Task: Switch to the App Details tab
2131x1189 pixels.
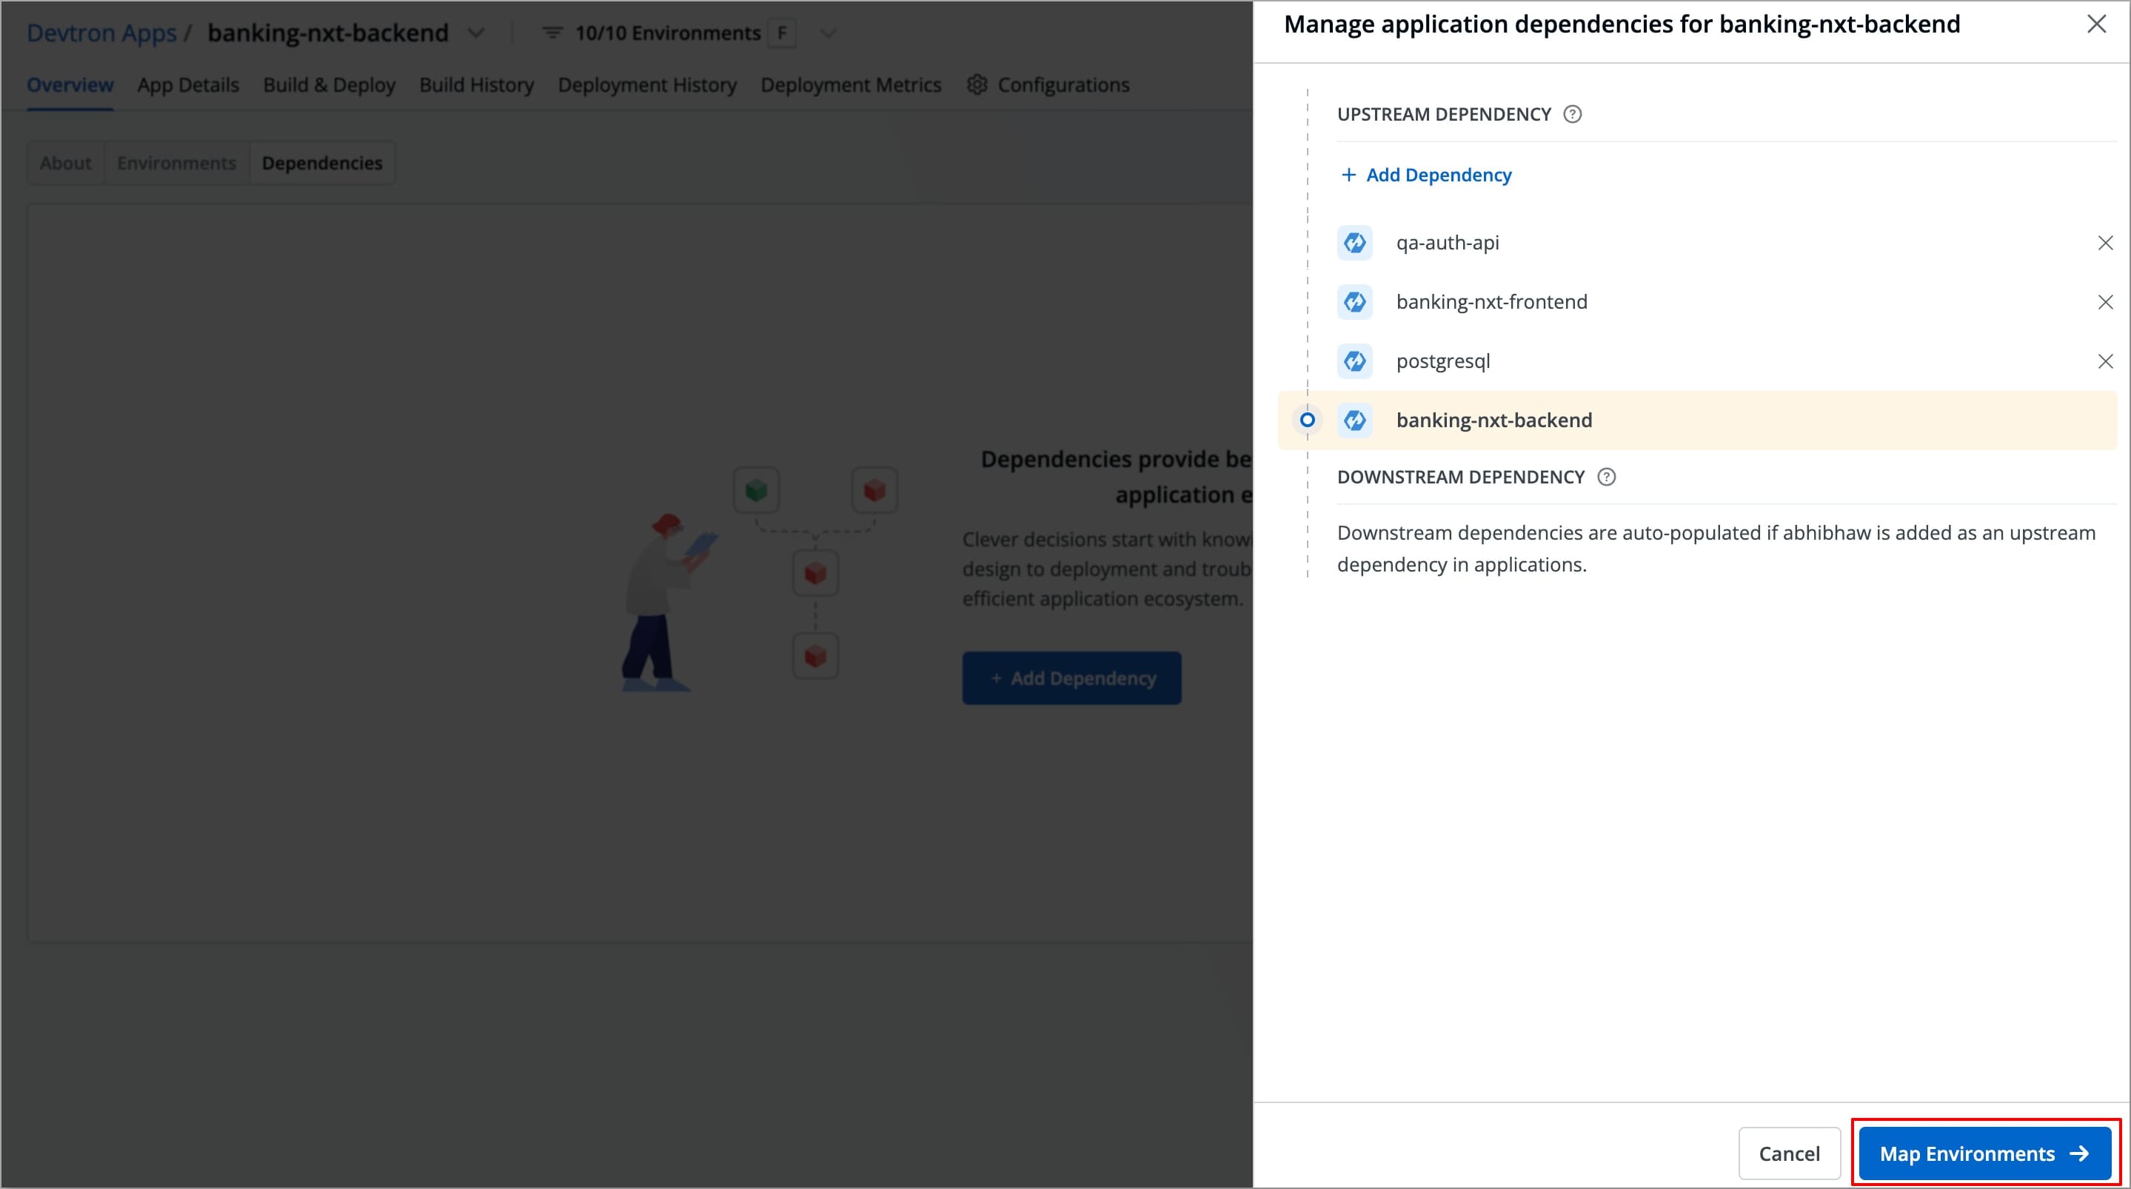Action: coord(188,84)
